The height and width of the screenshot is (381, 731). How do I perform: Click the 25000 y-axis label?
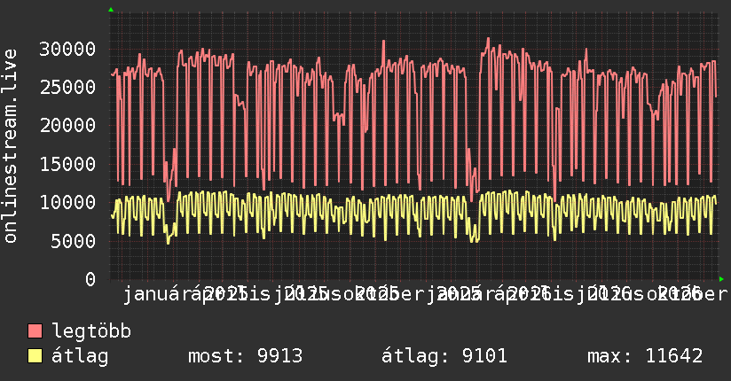(x=67, y=87)
